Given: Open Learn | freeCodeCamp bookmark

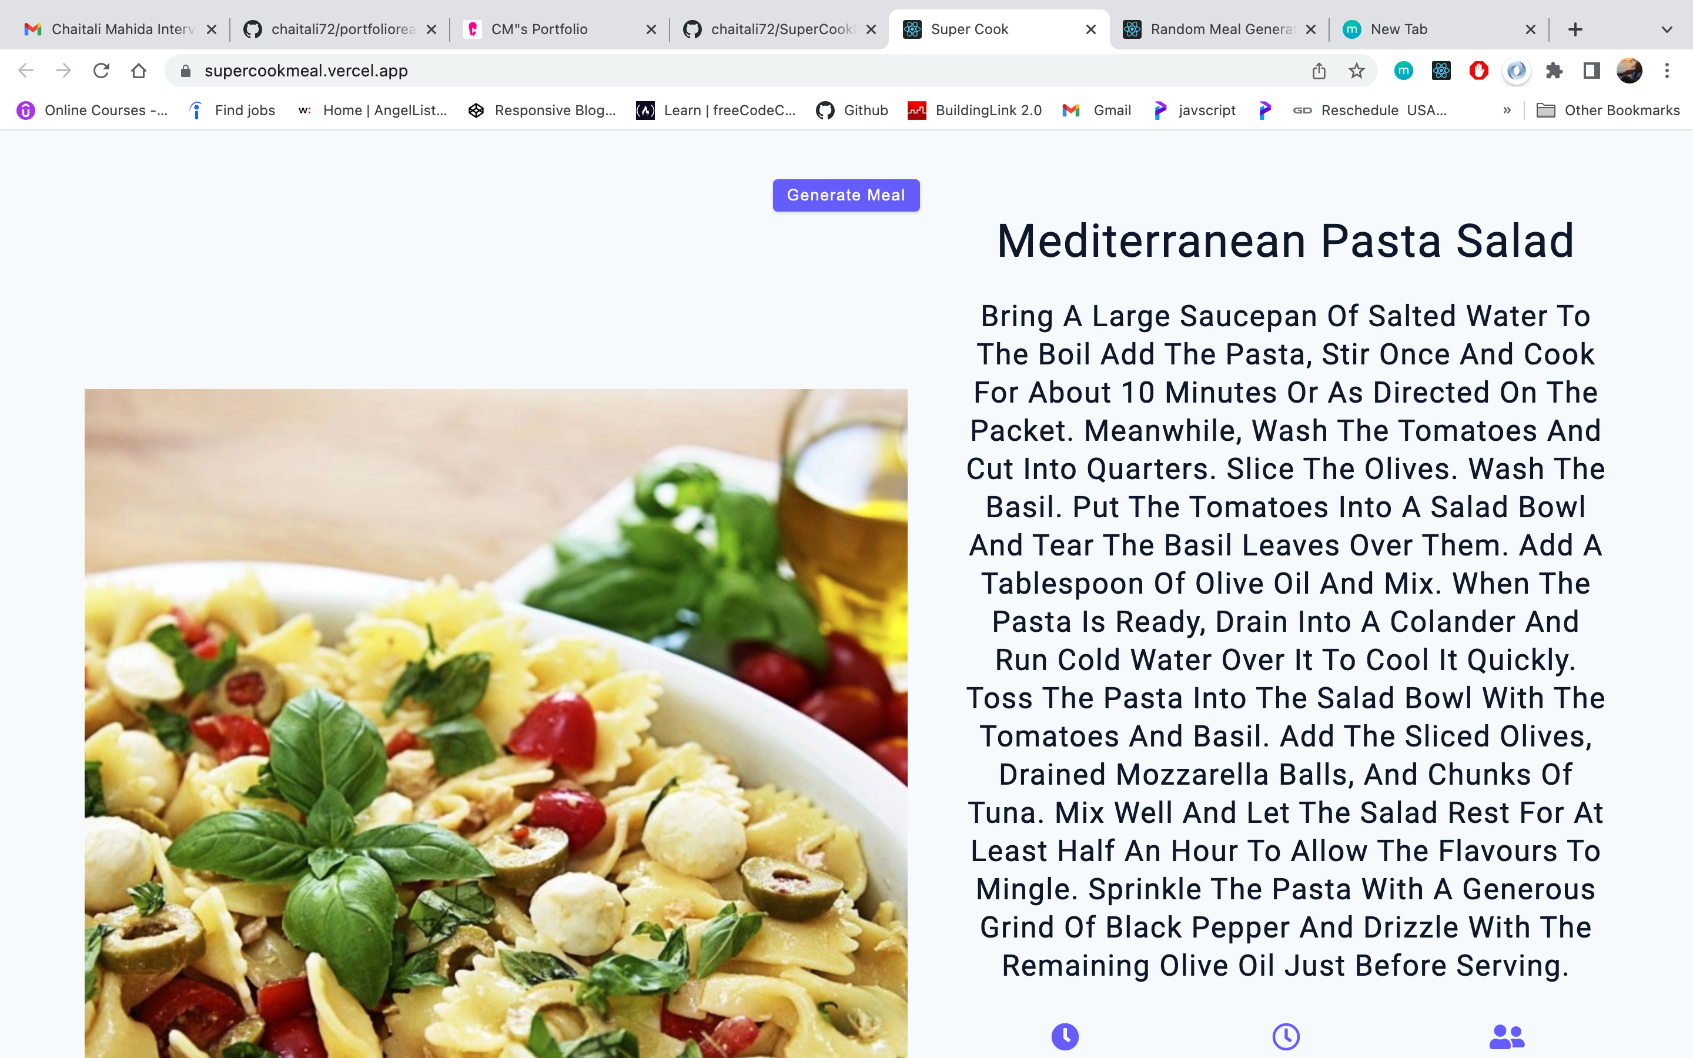Looking at the screenshot, I should pyautogui.click(x=717, y=111).
